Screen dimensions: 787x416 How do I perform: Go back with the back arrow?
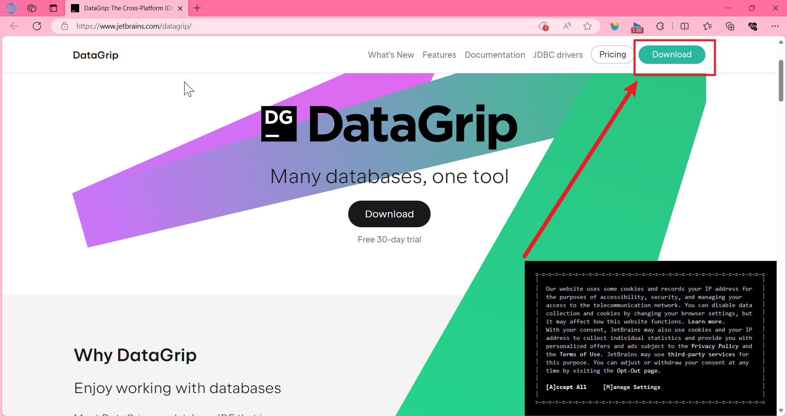pos(14,26)
